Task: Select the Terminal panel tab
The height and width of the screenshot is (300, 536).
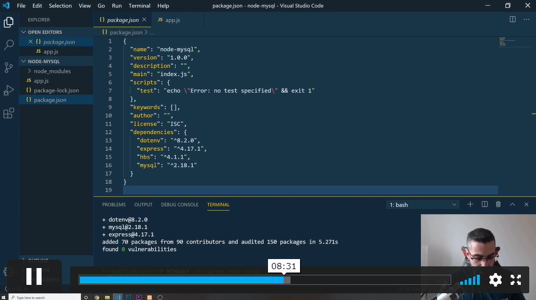Action: [x=218, y=205]
